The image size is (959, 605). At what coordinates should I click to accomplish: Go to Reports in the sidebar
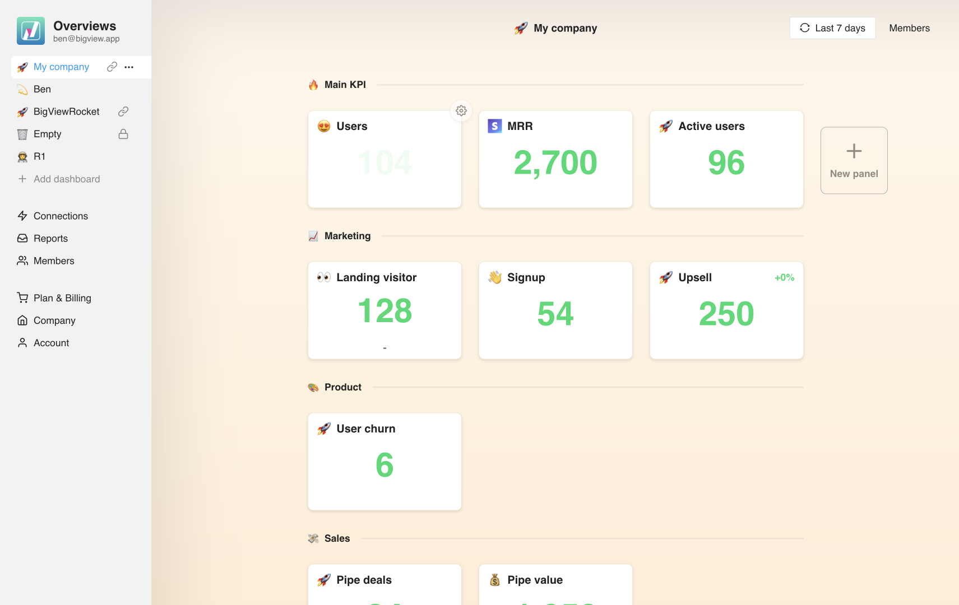pos(50,238)
